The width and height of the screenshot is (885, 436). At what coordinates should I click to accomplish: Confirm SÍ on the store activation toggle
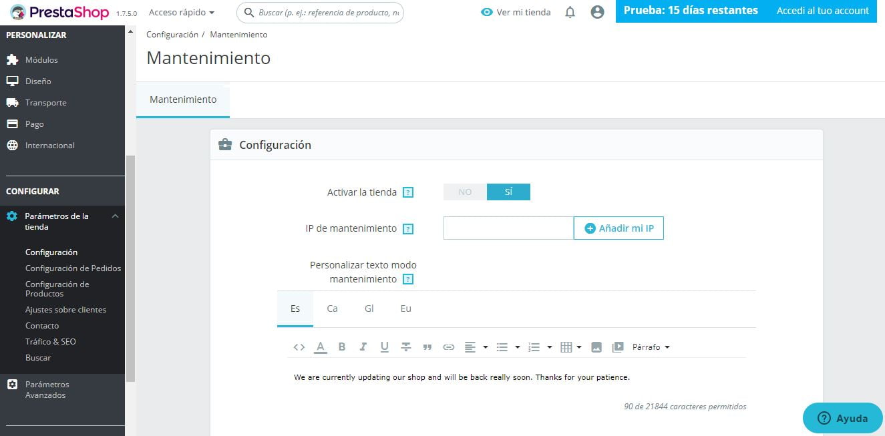509,192
